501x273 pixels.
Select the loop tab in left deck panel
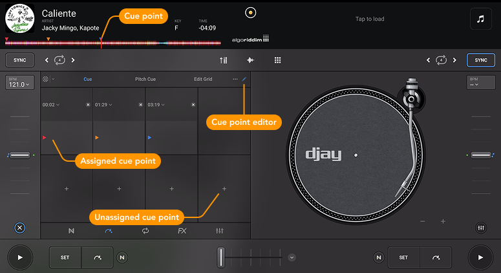point(145,231)
